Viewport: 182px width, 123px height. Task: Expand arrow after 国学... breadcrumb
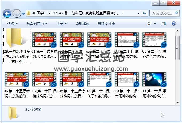(x=49, y=13)
